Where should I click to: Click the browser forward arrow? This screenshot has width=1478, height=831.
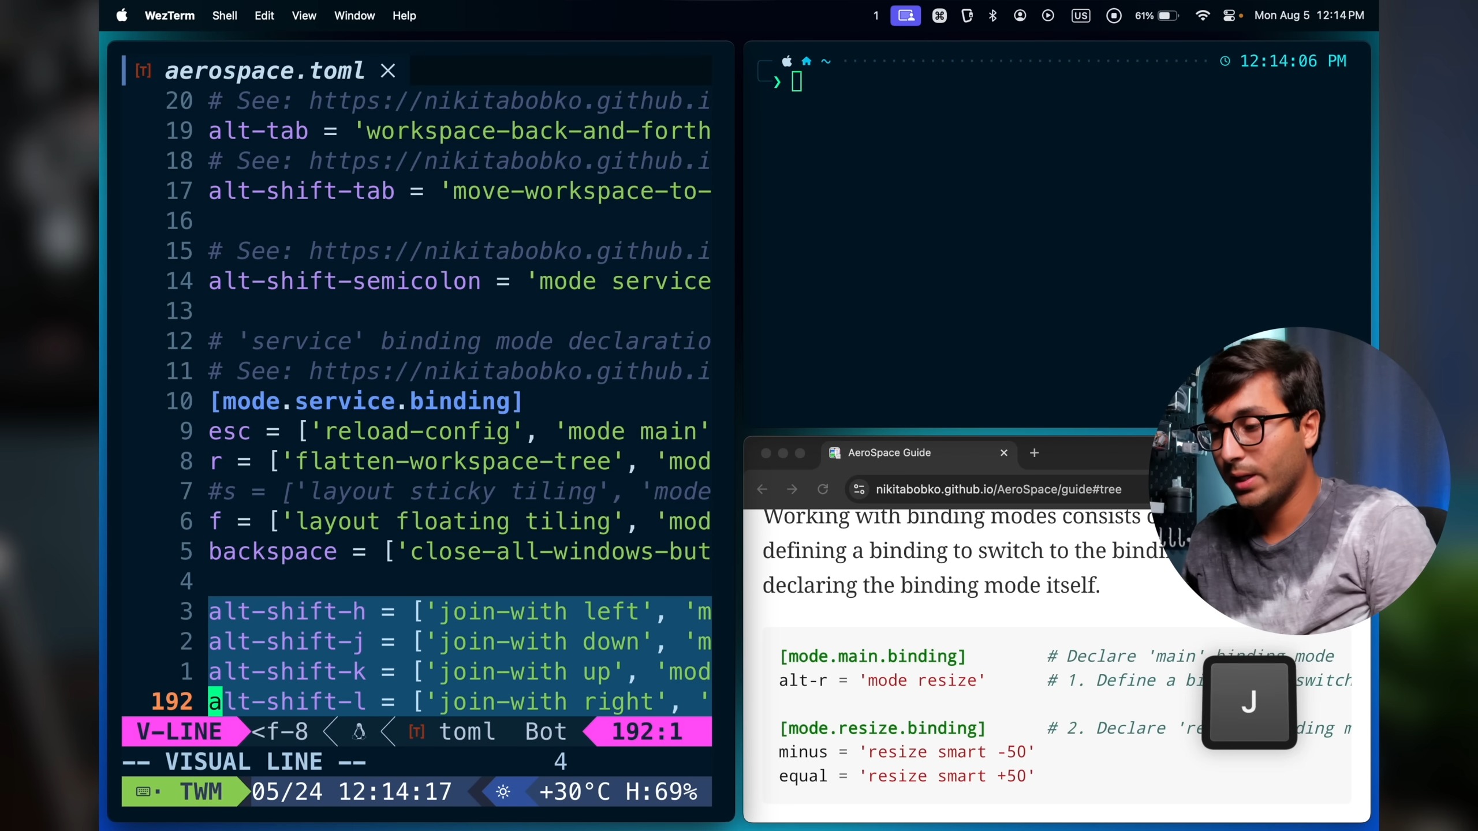792,489
